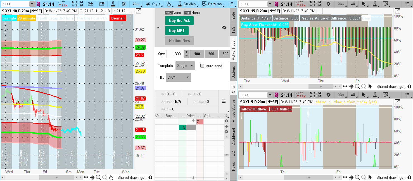Click the magenta 9 link icon in left chart

38,4
